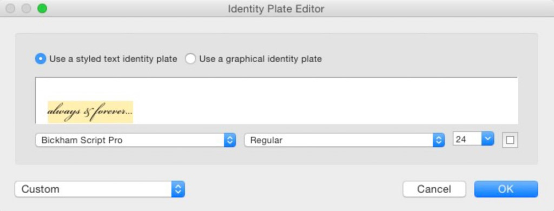This screenshot has height=211, width=554.
Task: Expand the font size list via blue chevron
Action: click(488, 139)
